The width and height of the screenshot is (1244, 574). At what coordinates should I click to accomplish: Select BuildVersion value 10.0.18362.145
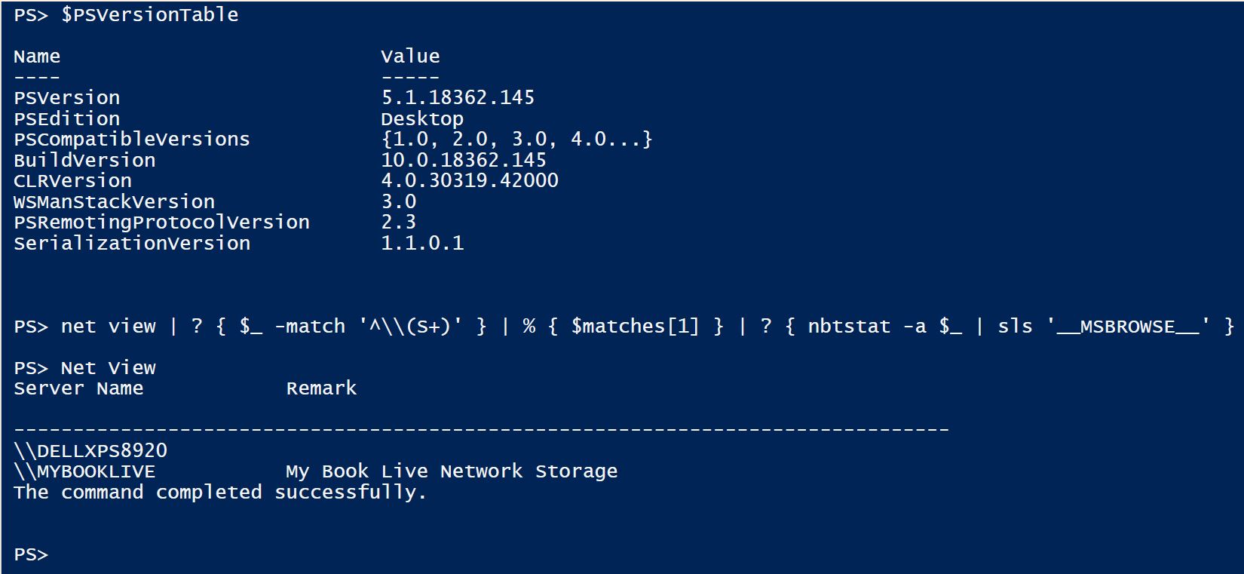pyautogui.click(x=464, y=160)
